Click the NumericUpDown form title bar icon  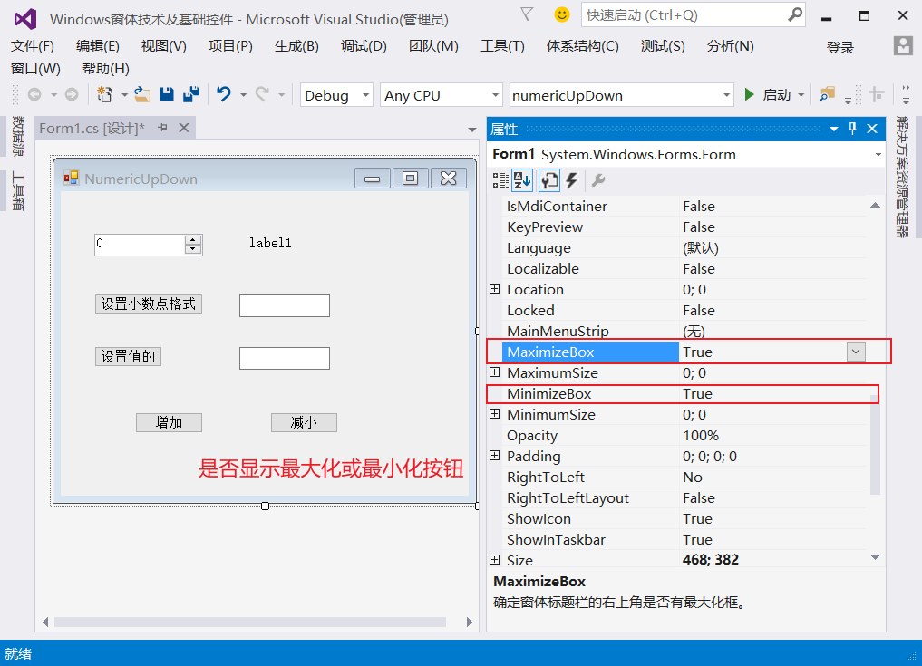[x=71, y=178]
